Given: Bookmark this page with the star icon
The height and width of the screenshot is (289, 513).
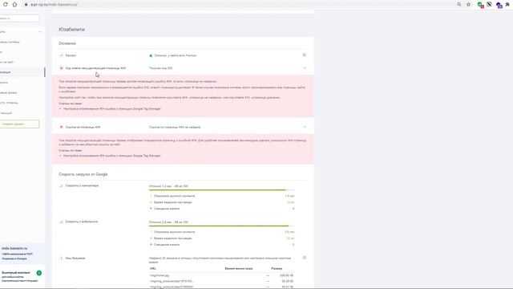Looking at the screenshot, I should click(468, 5).
